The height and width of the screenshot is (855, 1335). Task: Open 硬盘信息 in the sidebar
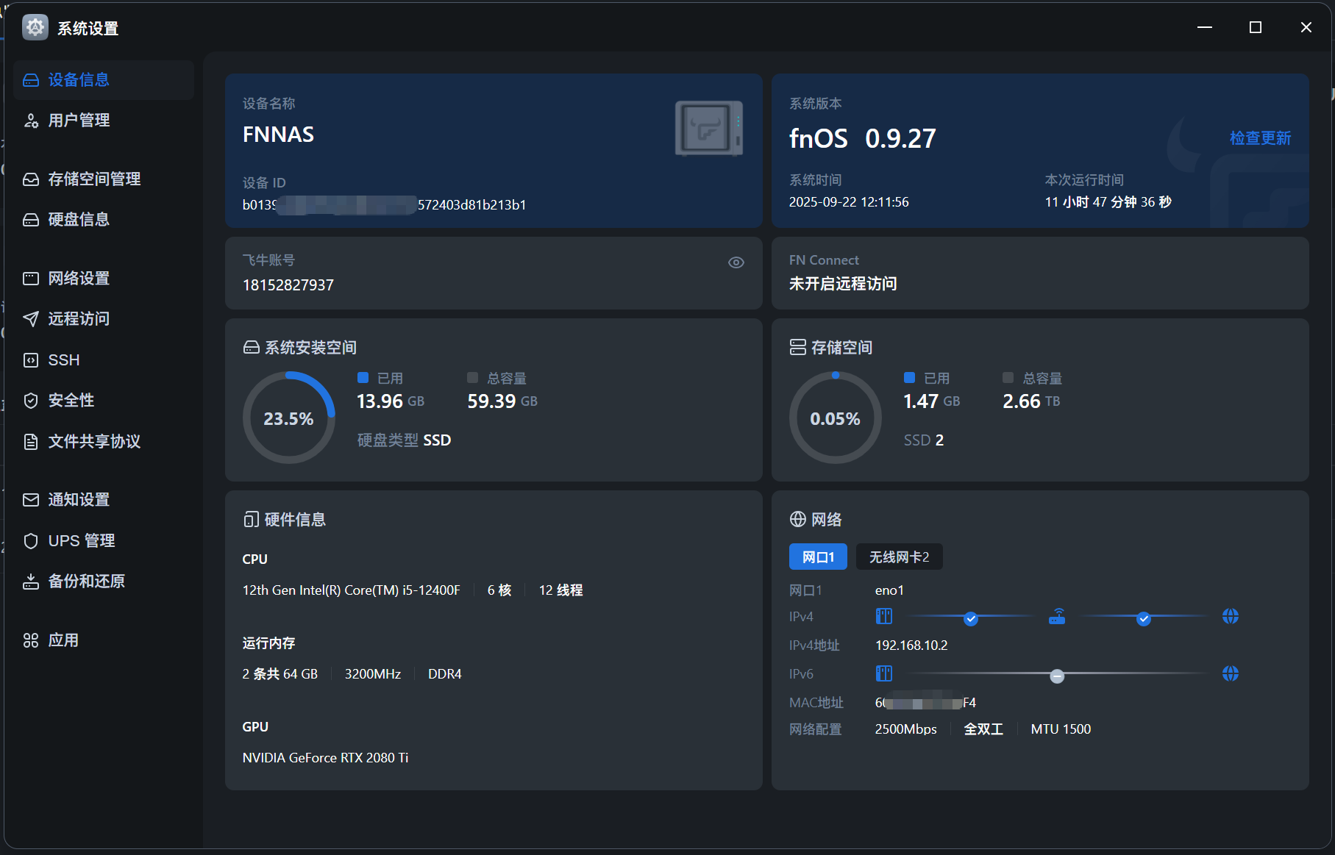(104, 220)
